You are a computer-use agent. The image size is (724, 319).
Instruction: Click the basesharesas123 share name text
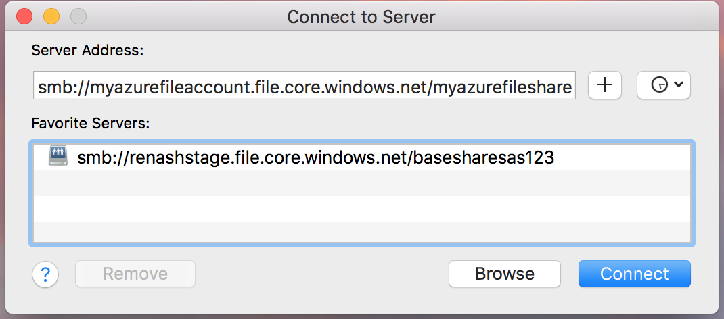pyautogui.click(x=495, y=158)
